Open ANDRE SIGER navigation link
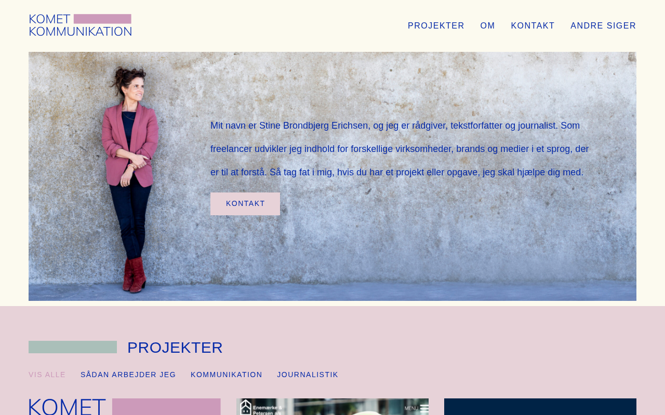Viewport: 665px width, 415px height. tap(603, 26)
